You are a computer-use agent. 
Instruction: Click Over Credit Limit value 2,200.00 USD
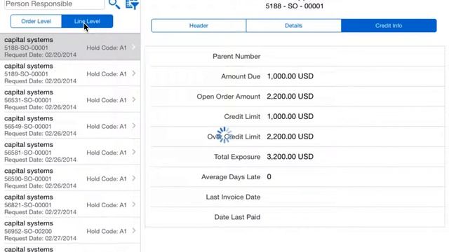point(290,136)
